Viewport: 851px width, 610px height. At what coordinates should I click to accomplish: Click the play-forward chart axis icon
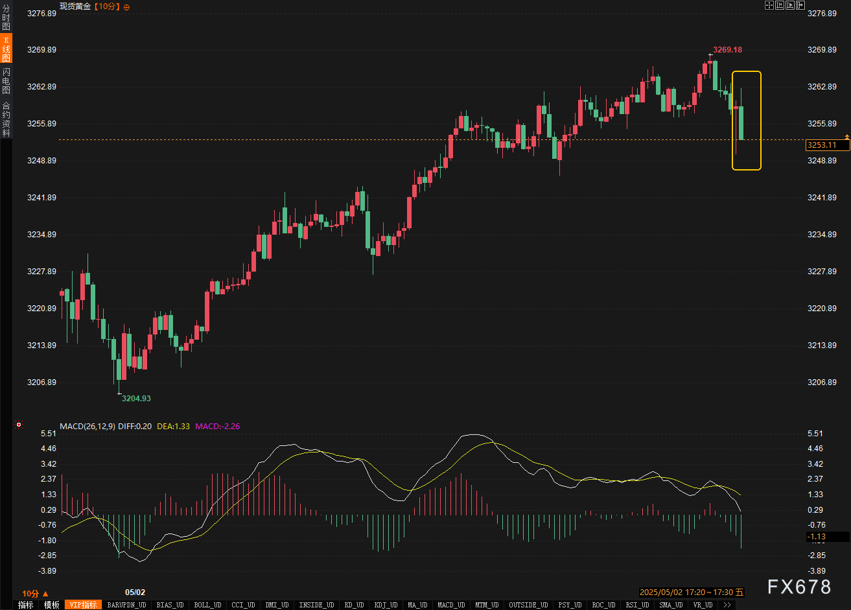pos(789,5)
